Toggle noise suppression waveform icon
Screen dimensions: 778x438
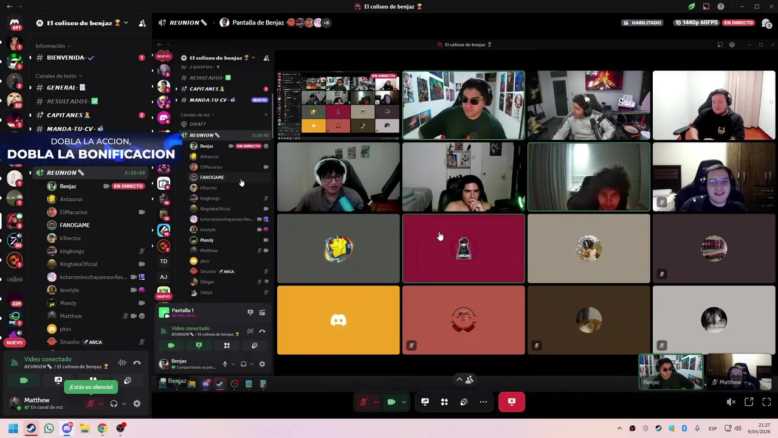tap(122, 363)
